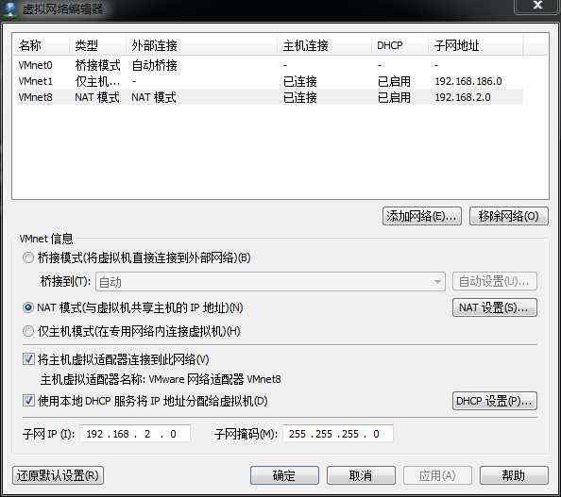Open 帮助 button
This screenshot has width=561, height=497.
tap(514, 475)
